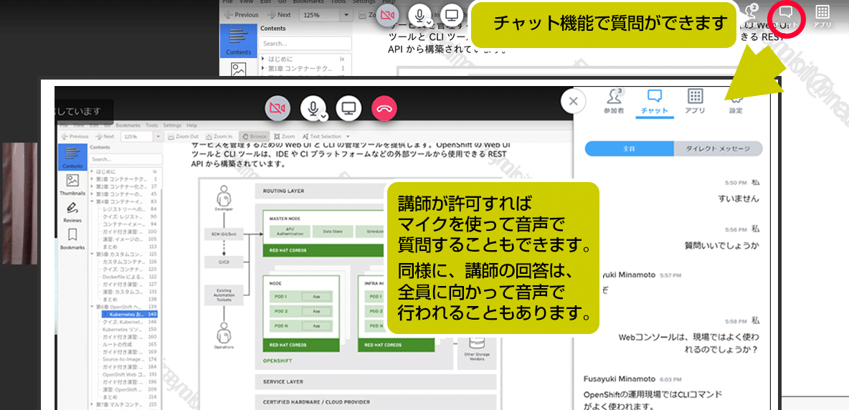This screenshot has height=410, width=849.
Task: Open the Text Selection dropdown arrow
Action: pos(348,137)
